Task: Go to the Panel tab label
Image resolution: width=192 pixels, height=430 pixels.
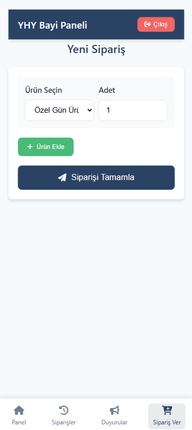Action: [19, 422]
